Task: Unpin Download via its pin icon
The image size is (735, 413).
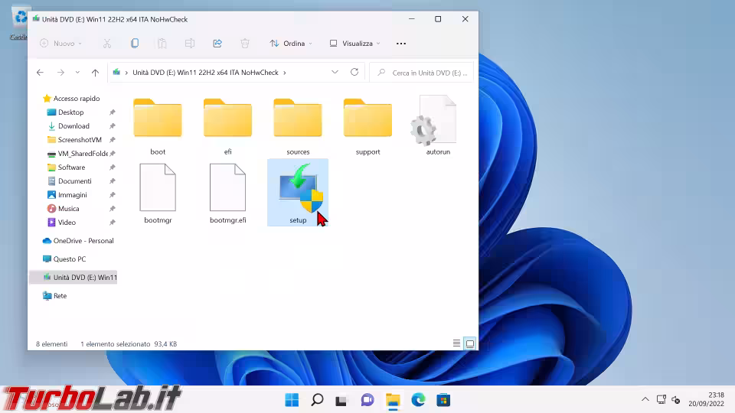Action: [112, 126]
